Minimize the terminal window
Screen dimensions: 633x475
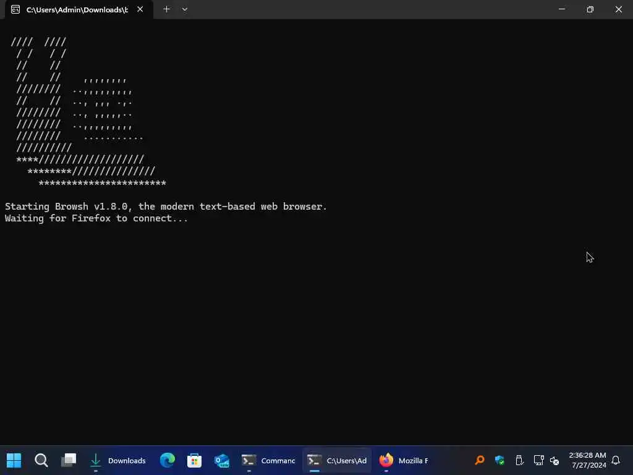[x=562, y=9]
